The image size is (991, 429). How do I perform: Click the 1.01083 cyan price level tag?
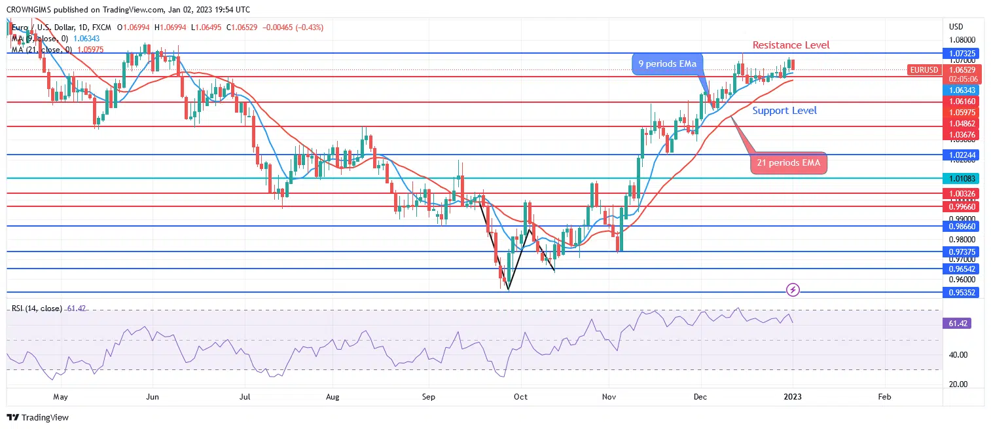pyautogui.click(x=960, y=178)
